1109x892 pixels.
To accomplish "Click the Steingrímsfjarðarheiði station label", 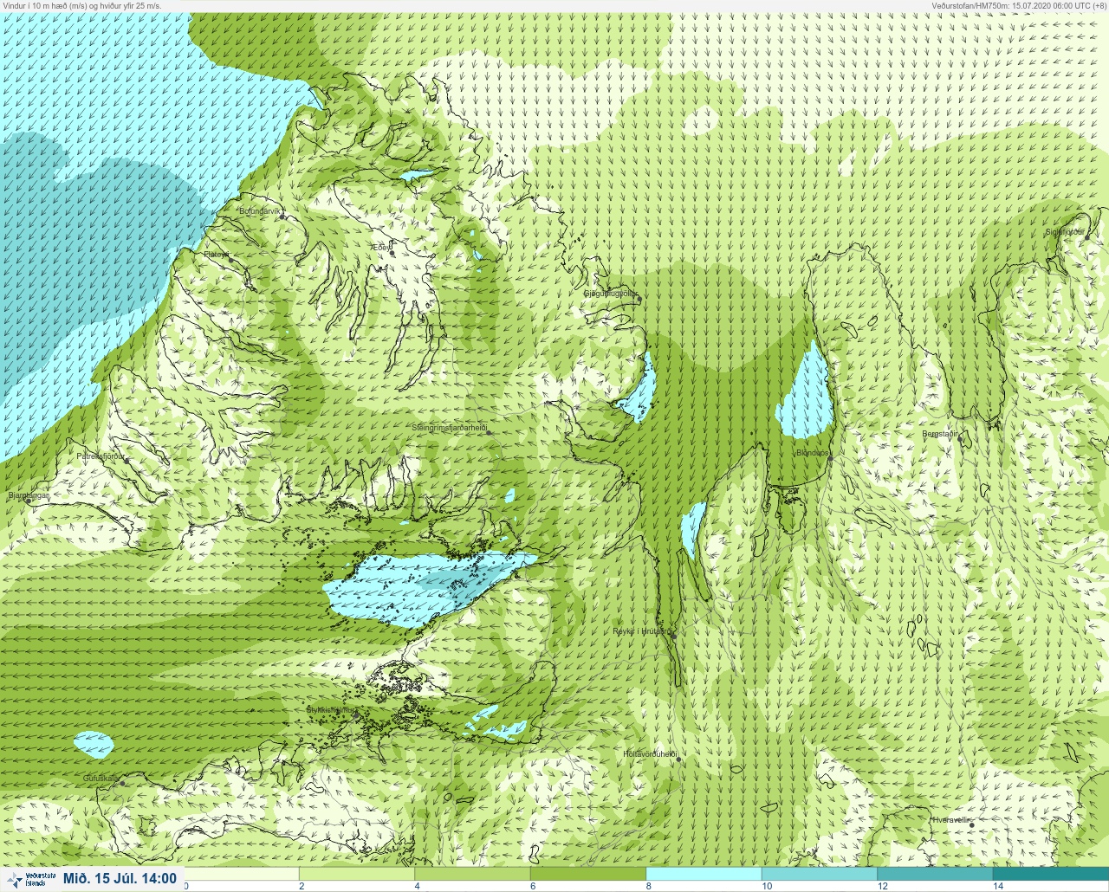I will tap(450, 428).
